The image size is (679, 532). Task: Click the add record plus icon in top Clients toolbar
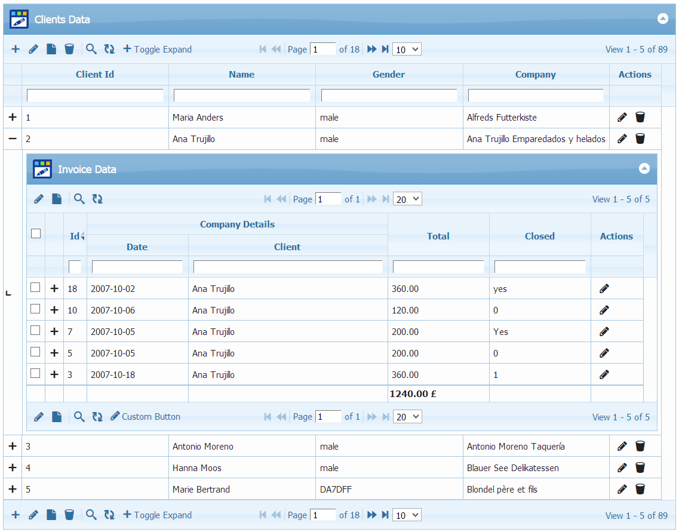(x=16, y=49)
